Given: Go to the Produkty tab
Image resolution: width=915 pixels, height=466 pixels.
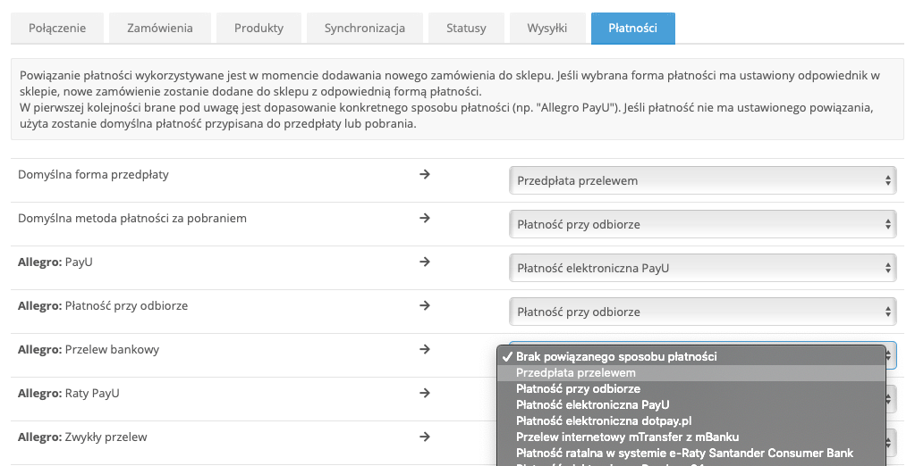Looking at the screenshot, I should [x=258, y=28].
